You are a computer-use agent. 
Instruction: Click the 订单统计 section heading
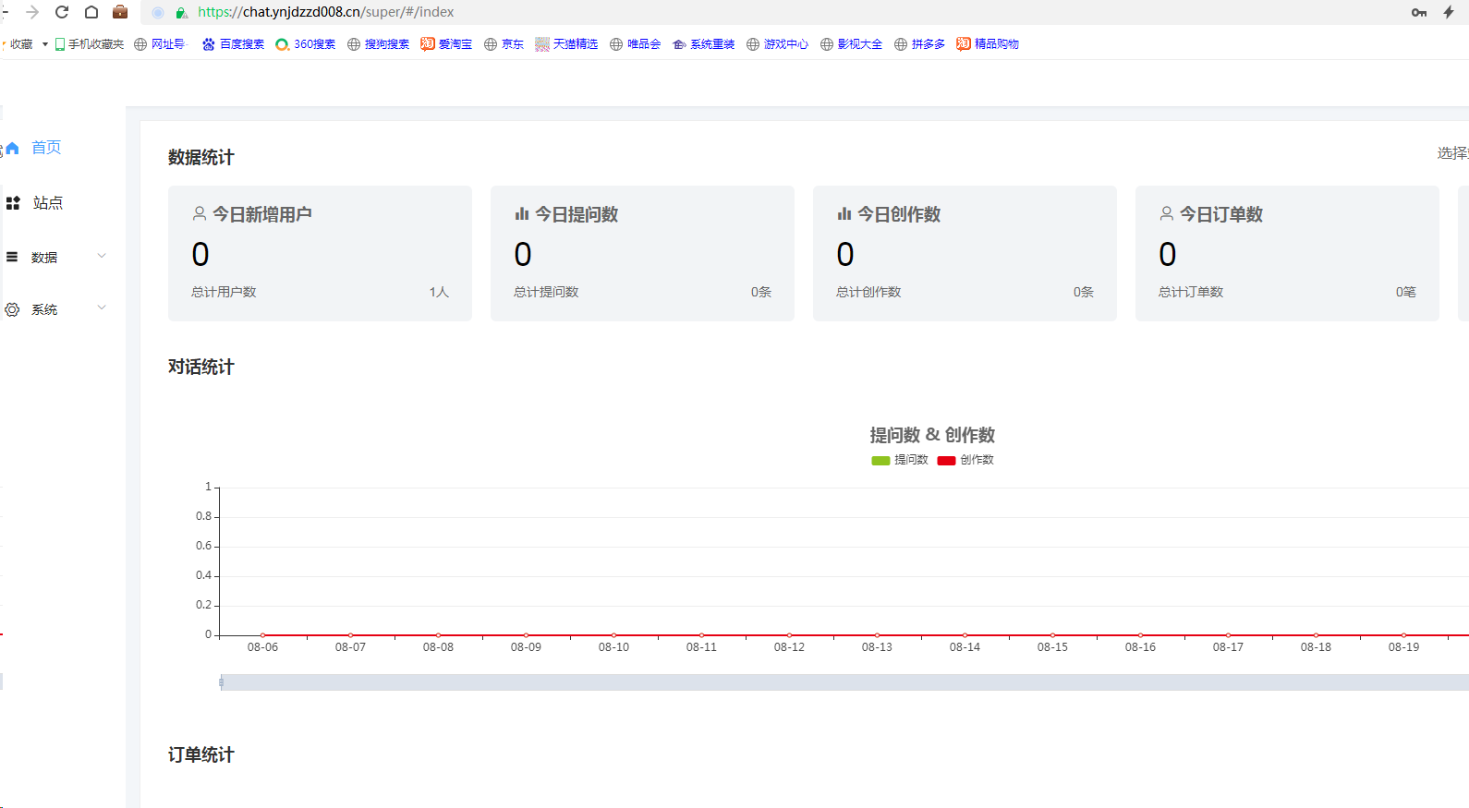tap(201, 755)
